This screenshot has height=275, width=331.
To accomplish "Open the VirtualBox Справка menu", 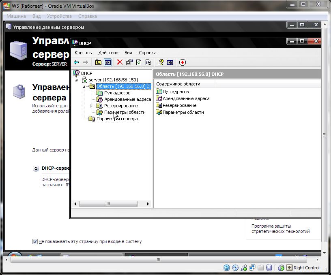I will pos(87,16).
